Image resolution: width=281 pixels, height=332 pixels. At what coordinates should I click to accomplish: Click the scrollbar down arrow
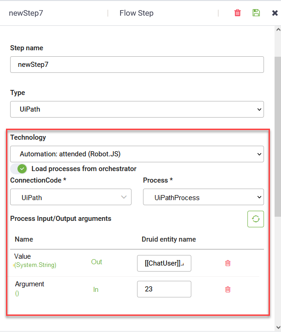tap(278, 327)
